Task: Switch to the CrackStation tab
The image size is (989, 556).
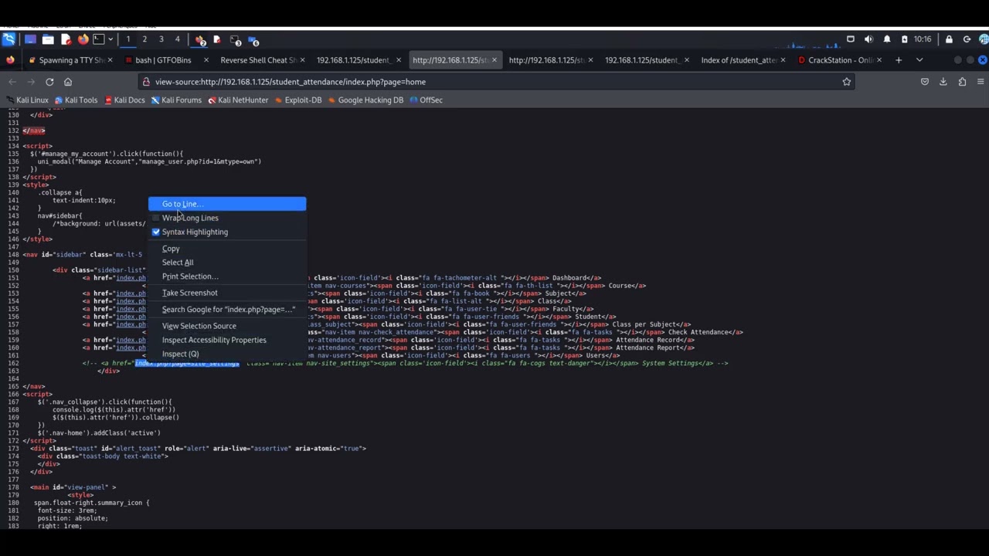Action: [840, 60]
